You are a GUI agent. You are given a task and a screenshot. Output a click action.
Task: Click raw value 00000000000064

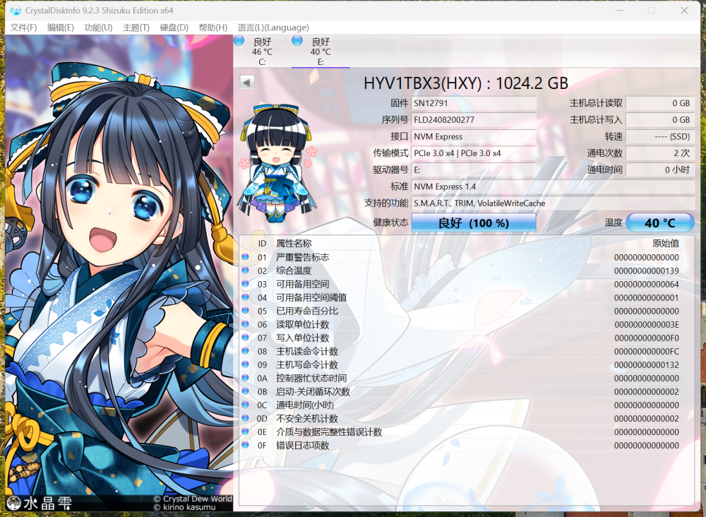click(647, 285)
